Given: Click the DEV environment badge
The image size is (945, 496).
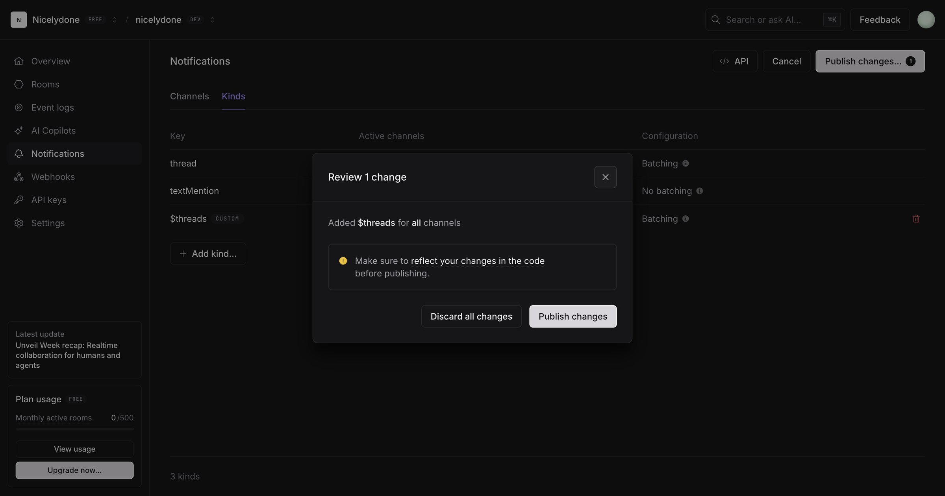Looking at the screenshot, I should pyautogui.click(x=195, y=20).
